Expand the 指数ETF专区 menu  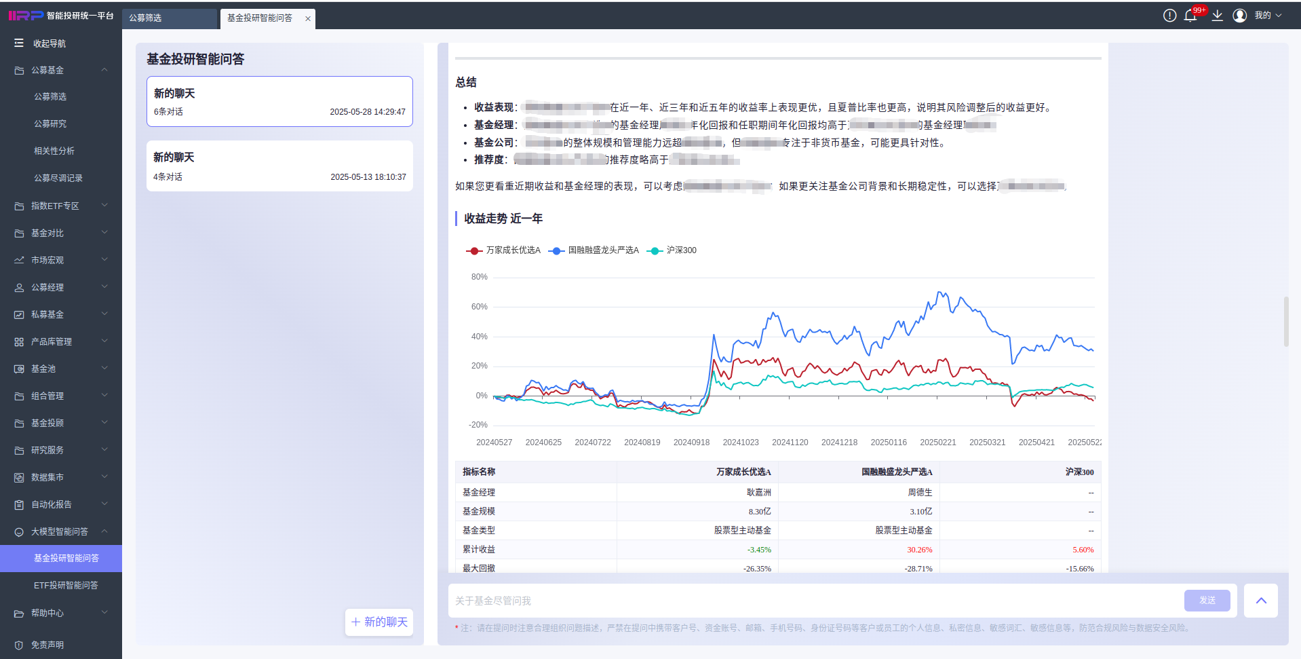104,206
